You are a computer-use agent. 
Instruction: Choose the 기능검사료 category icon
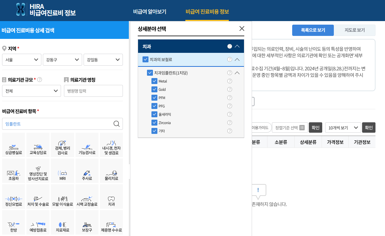click(x=87, y=145)
